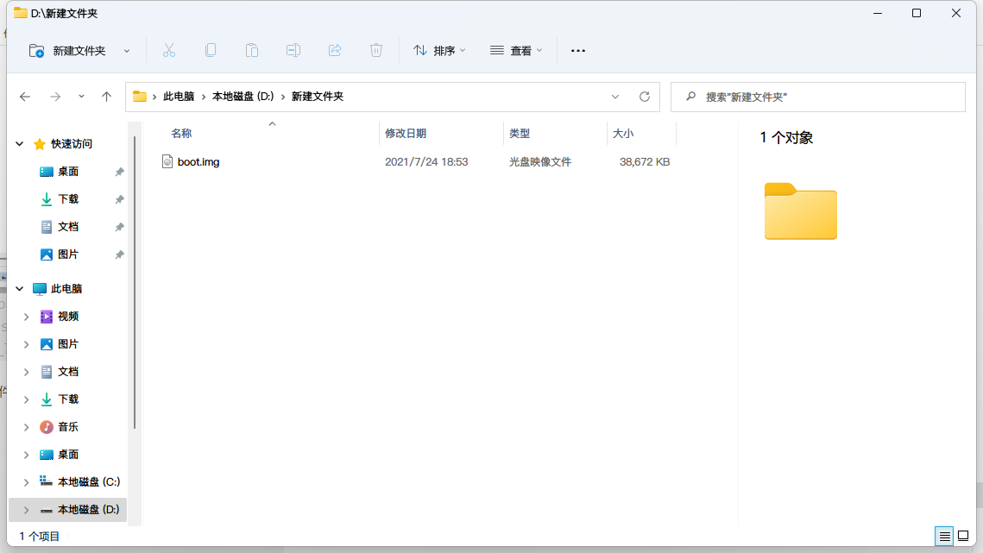Maximize the window
Screen dimensions: 983x553
click(x=917, y=13)
